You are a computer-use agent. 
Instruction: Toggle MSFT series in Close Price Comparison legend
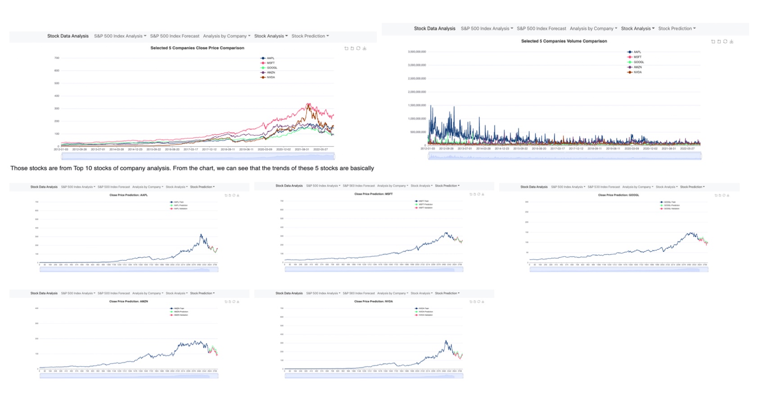click(267, 63)
